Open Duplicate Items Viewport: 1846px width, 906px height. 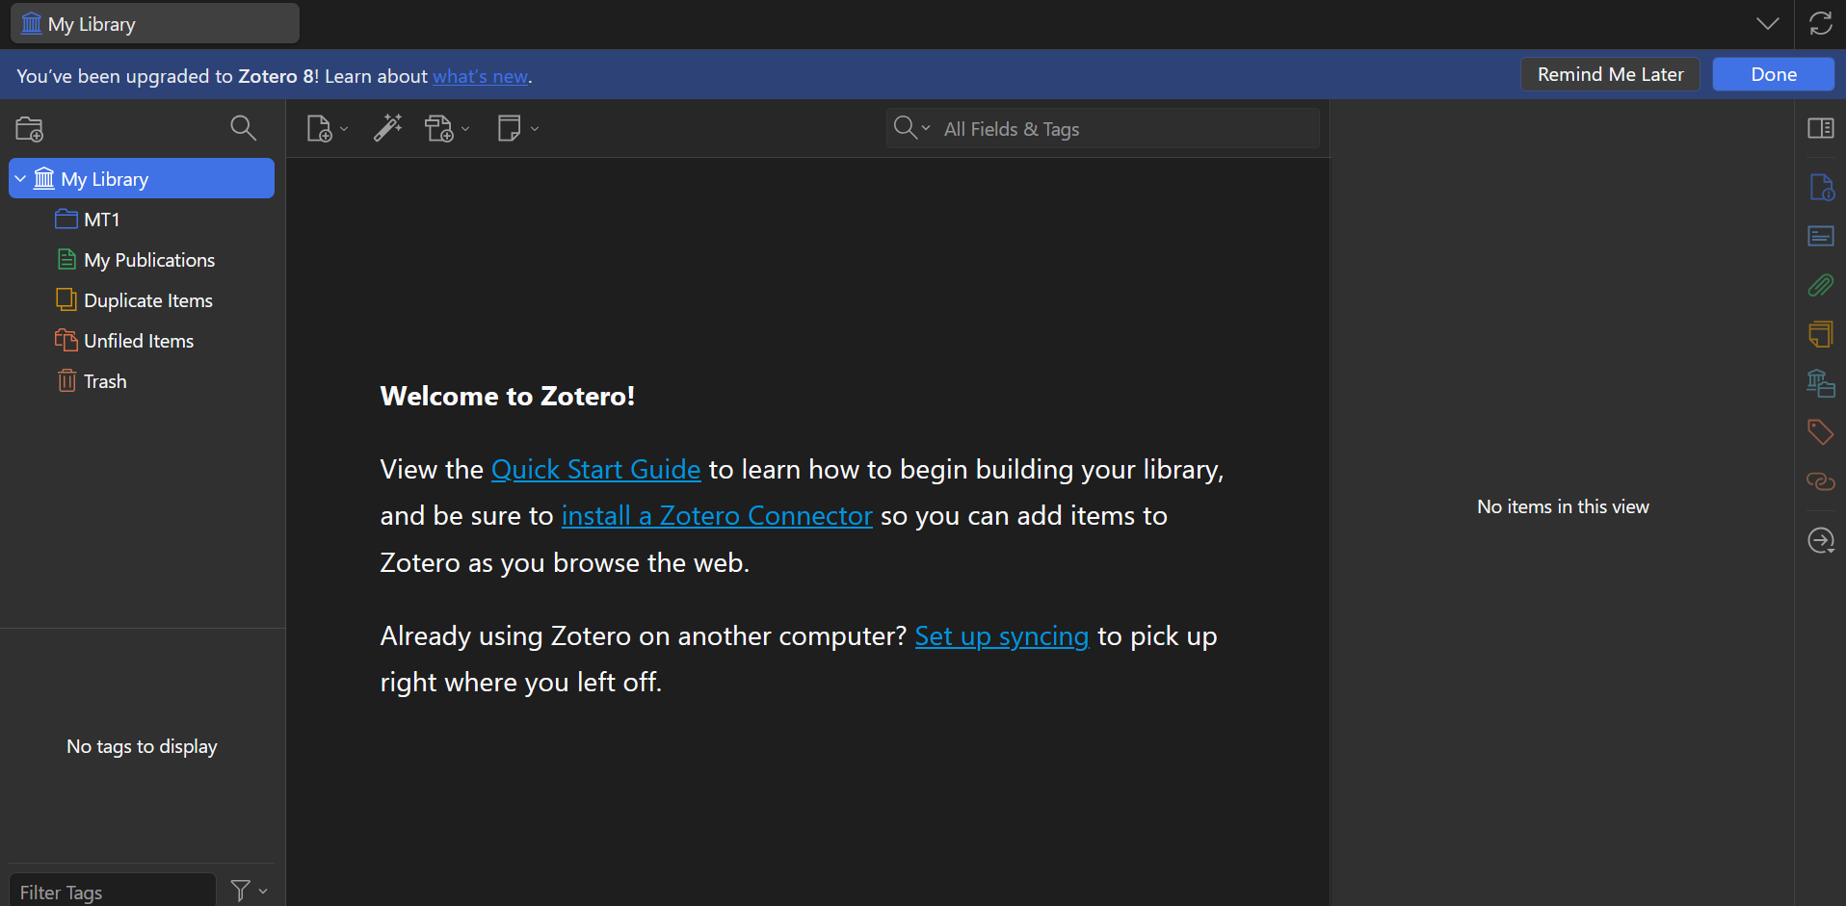click(142, 300)
